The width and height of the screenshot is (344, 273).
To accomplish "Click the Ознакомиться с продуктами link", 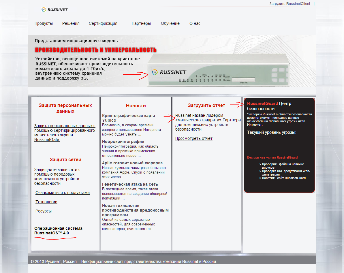I will (x=63, y=193).
